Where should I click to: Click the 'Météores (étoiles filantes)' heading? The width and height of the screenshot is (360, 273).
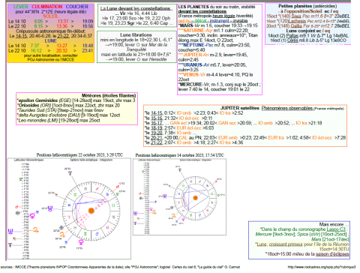tap(109, 95)
